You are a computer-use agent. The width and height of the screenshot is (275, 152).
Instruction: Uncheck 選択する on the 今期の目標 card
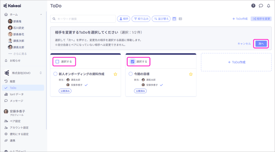coord(132,61)
